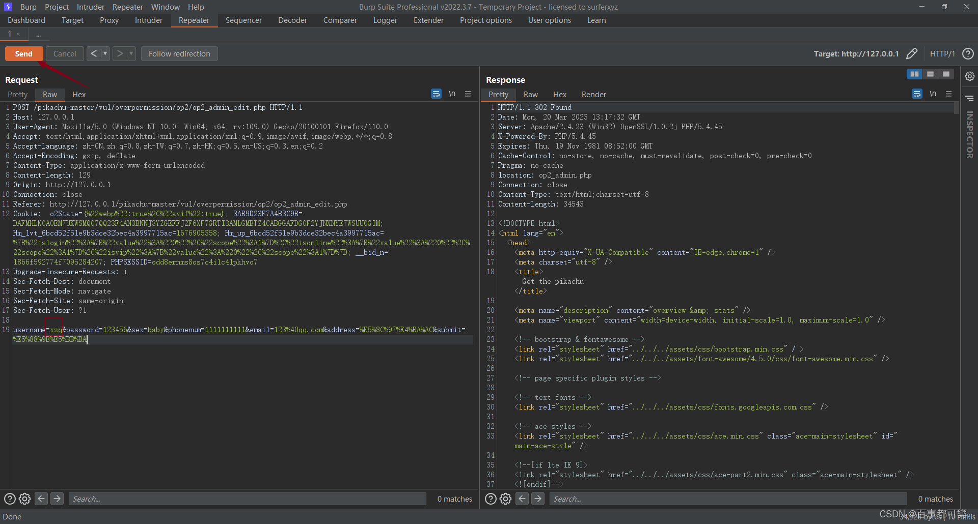Screen dimensions: 978x524
Task: Open the Sequencer tab
Action: 243,20
